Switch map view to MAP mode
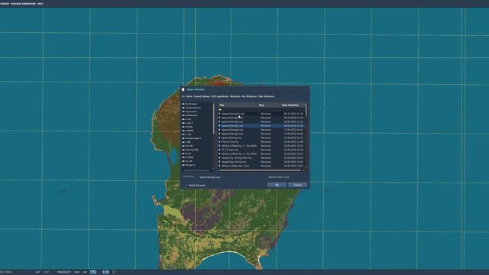This screenshot has height=275, width=489. [76, 272]
